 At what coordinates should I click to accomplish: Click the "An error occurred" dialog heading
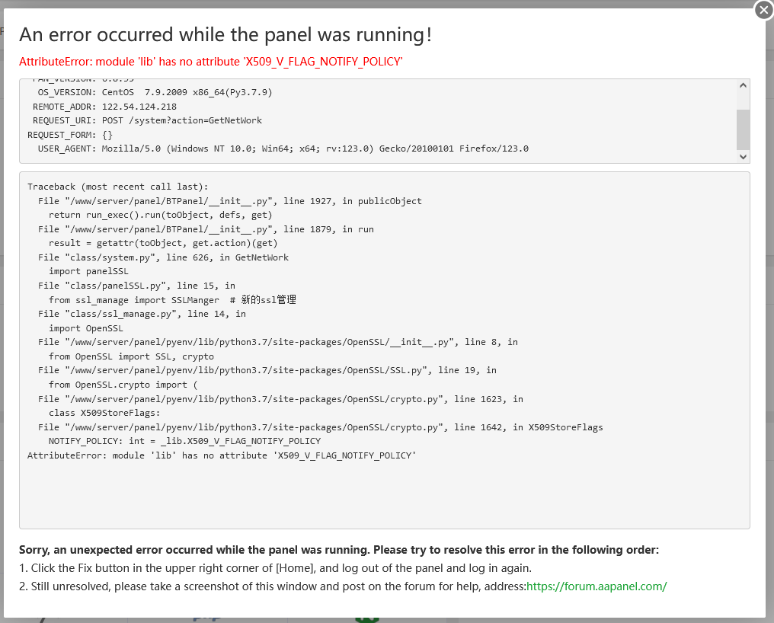225,35
